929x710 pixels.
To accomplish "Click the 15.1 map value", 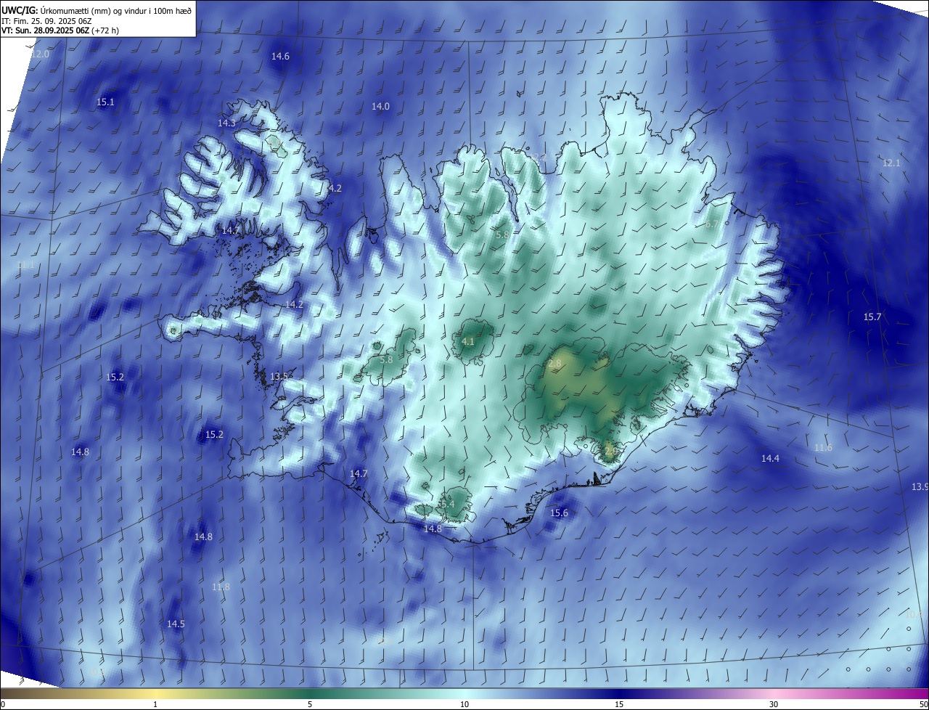I will coord(105,102).
